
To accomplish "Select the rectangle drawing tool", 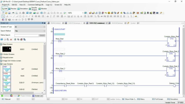I will coord(20,16).
